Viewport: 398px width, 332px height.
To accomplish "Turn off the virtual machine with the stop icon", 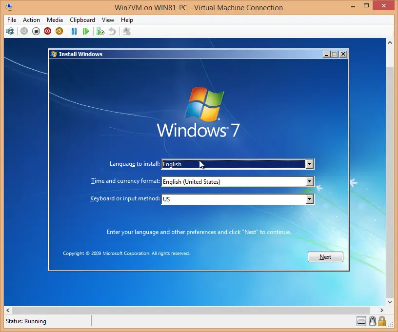I will click(x=36, y=31).
